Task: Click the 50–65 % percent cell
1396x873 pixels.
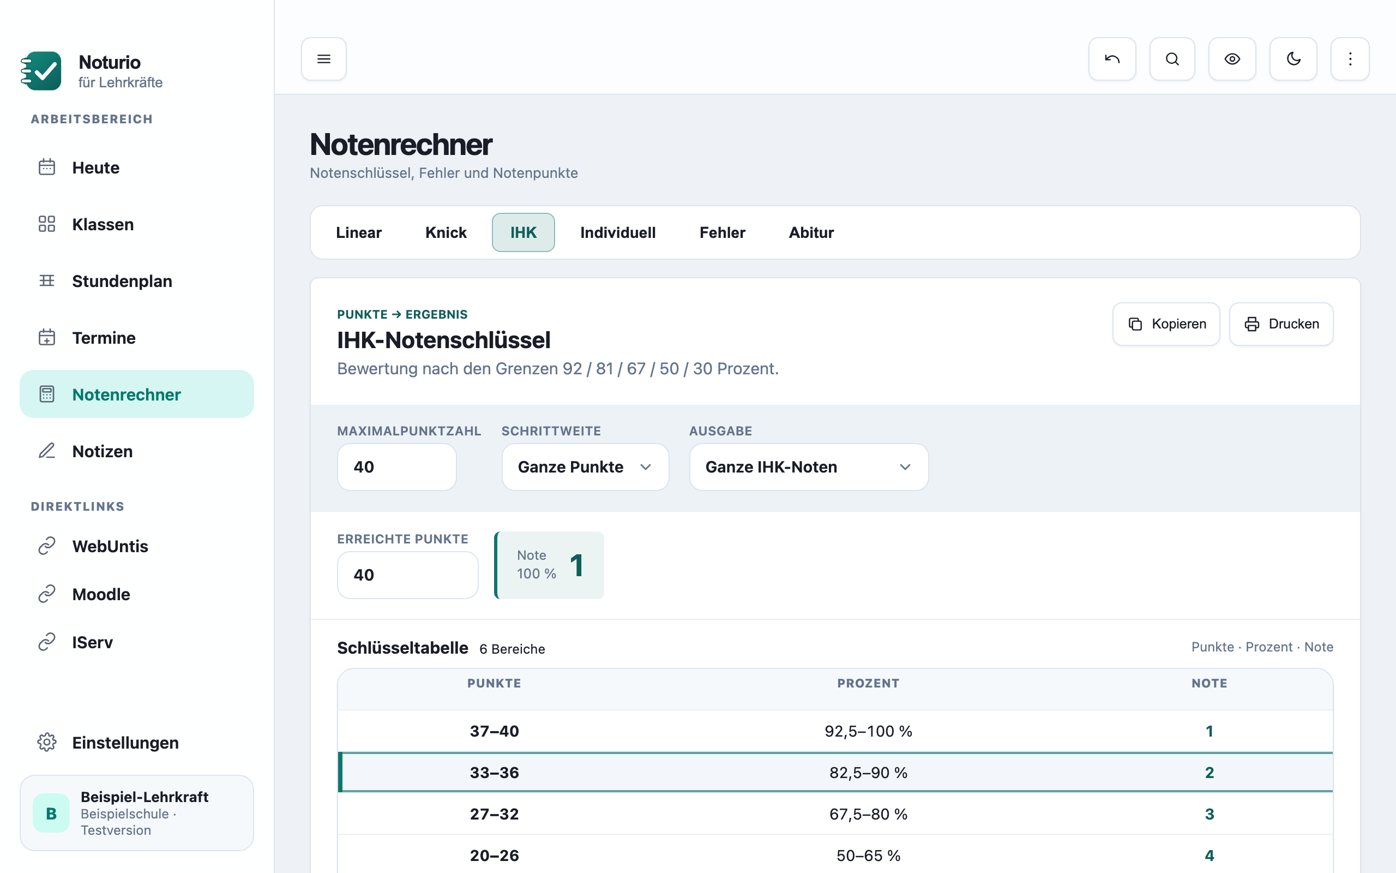Action: pyautogui.click(x=868, y=855)
